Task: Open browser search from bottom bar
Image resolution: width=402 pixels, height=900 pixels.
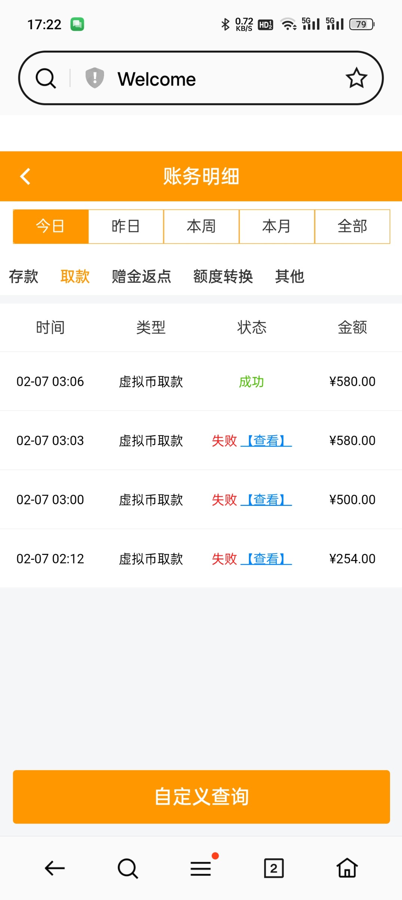Action: [128, 868]
